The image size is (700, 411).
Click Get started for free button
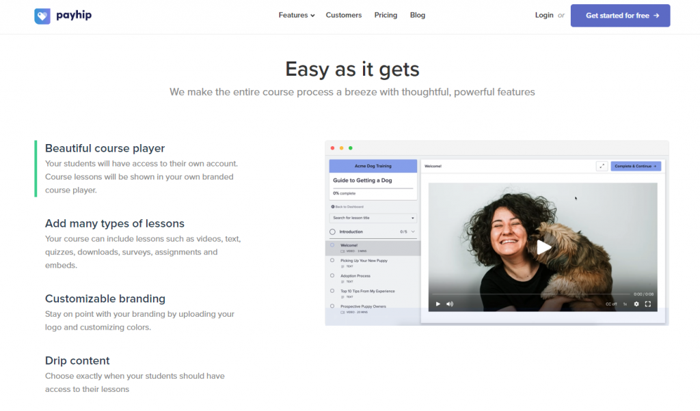coord(620,16)
